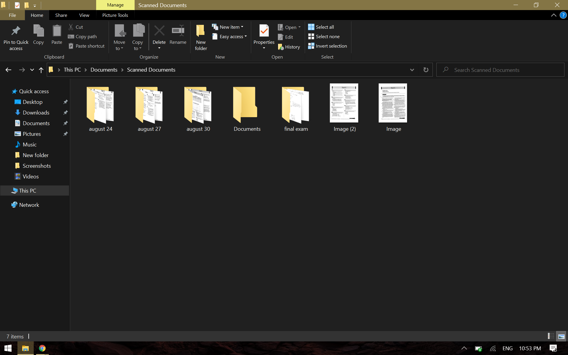Open Downloads in navigation pane
Image resolution: width=568 pixels, height=355 pixels.
pos(36,113)
